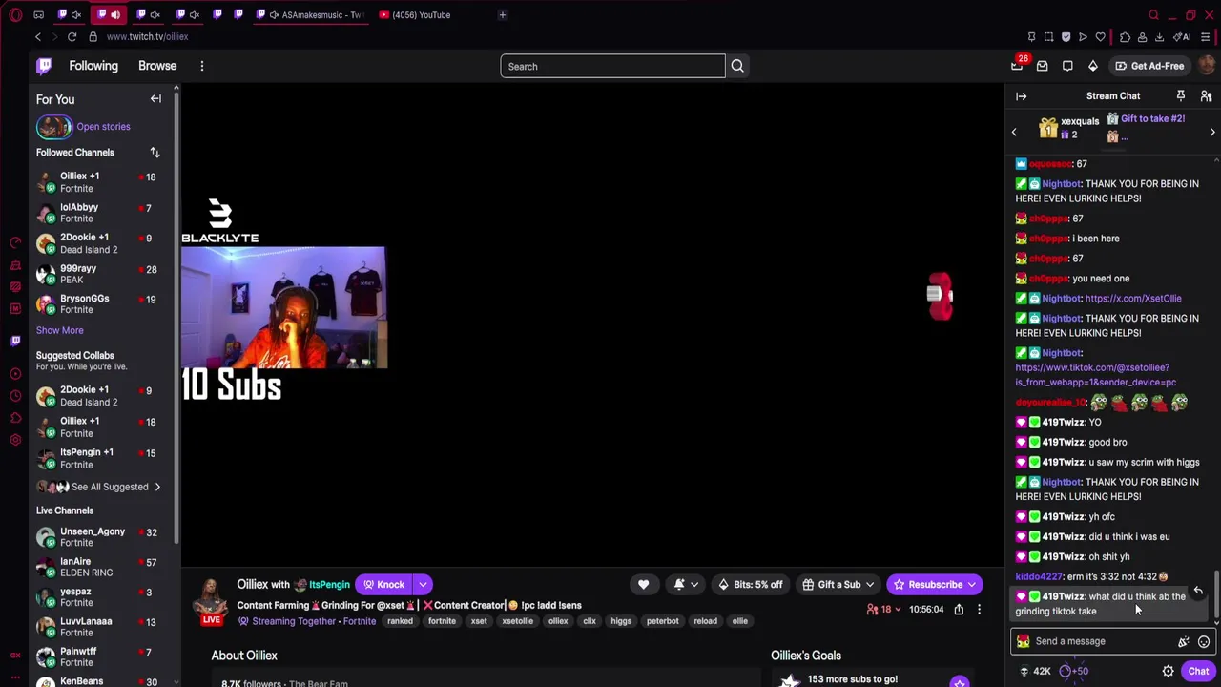
Task: Click the Twitch search box
Action: 612,66
